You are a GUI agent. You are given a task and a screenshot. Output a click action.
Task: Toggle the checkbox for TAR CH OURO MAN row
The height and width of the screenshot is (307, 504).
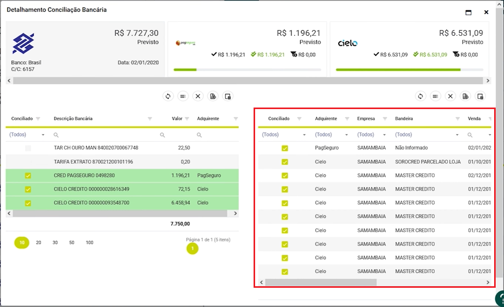28,148
